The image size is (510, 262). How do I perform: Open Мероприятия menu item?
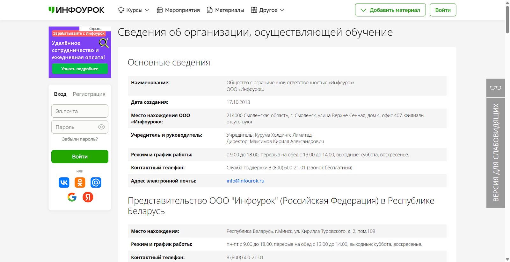coord(178,10)
